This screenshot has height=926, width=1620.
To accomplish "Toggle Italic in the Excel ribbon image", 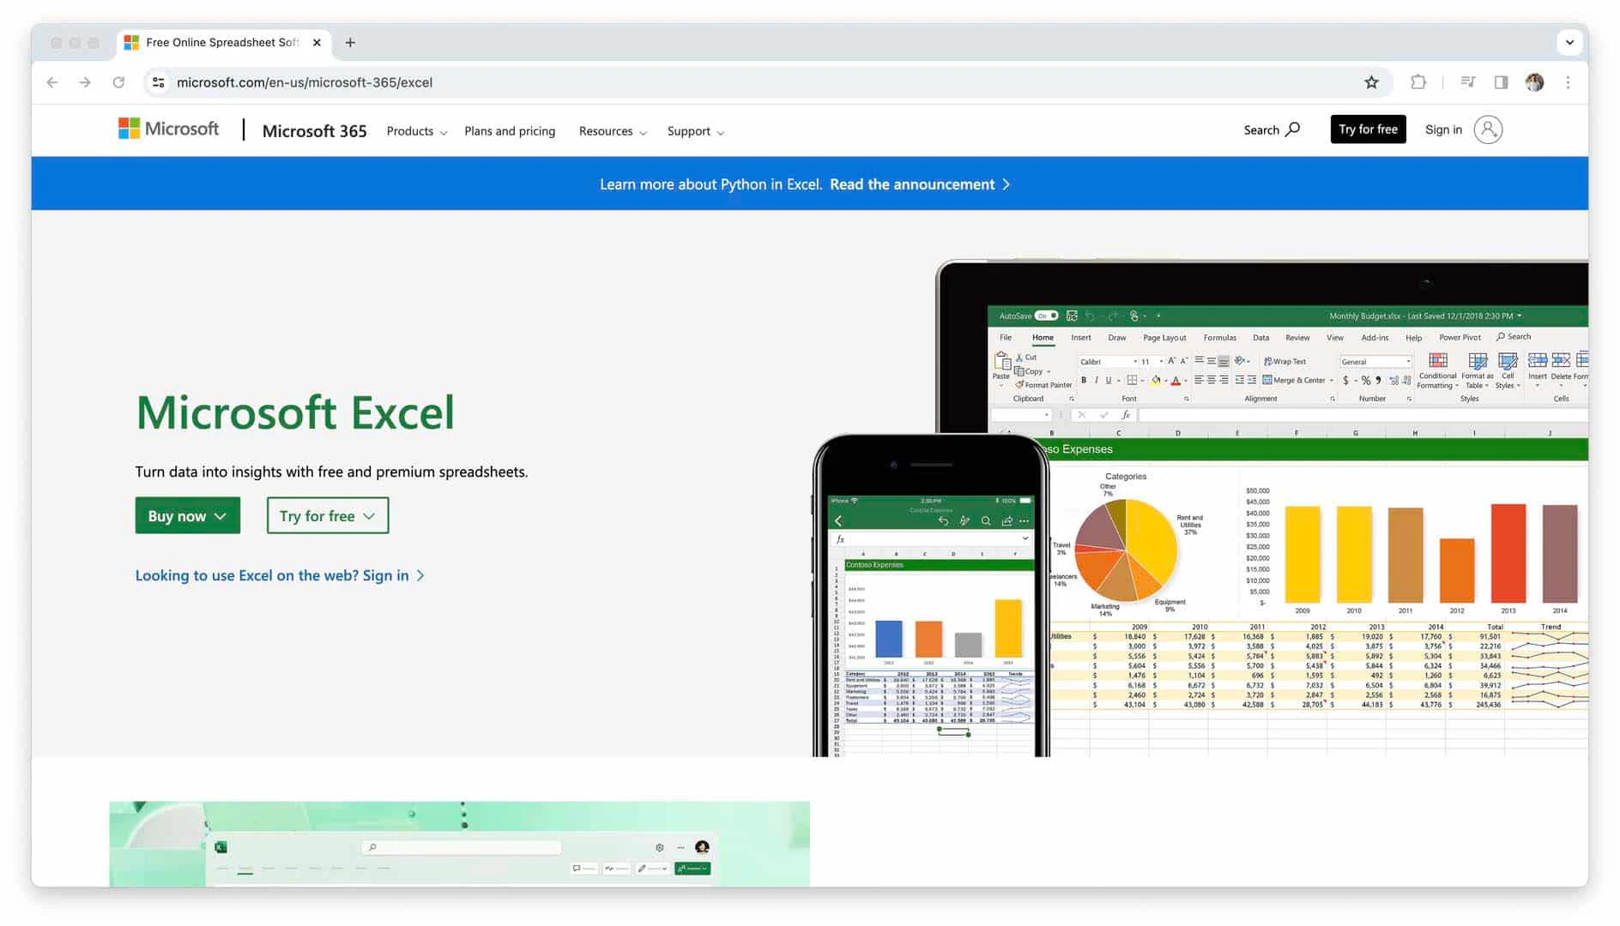I will [1096, 381].
